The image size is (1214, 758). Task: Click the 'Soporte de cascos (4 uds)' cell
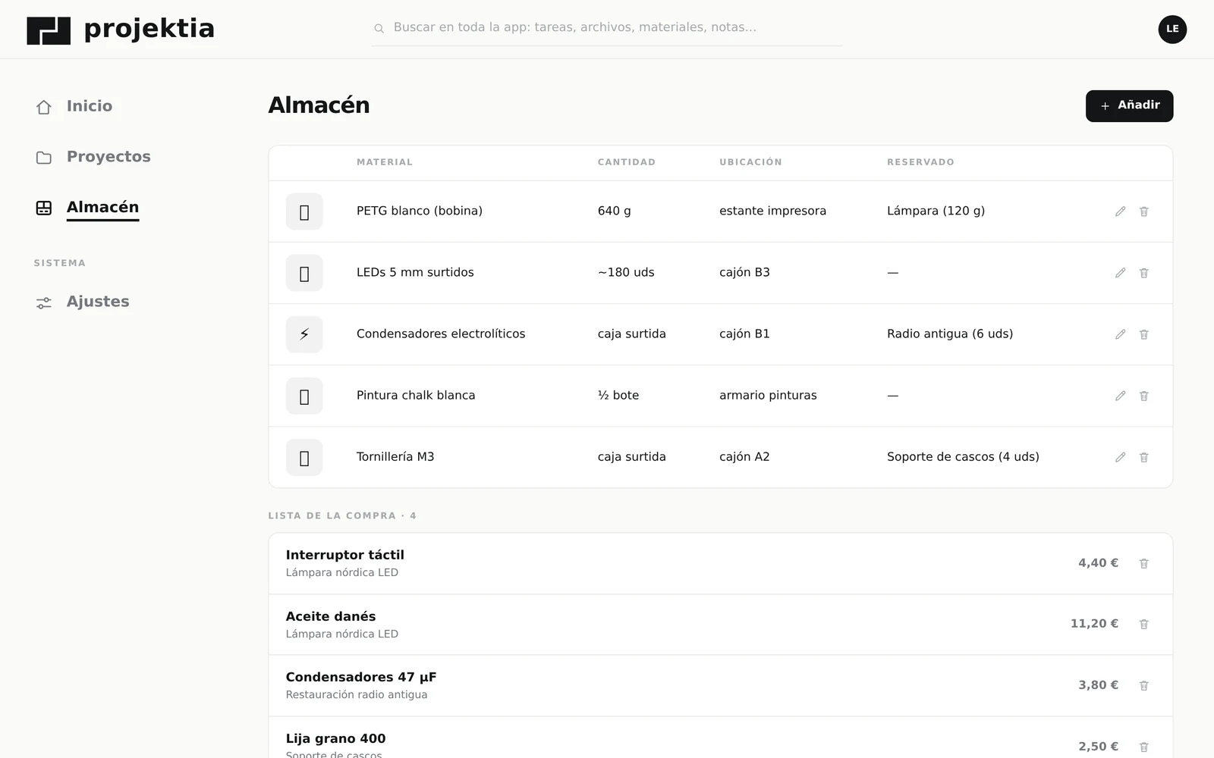963,456
